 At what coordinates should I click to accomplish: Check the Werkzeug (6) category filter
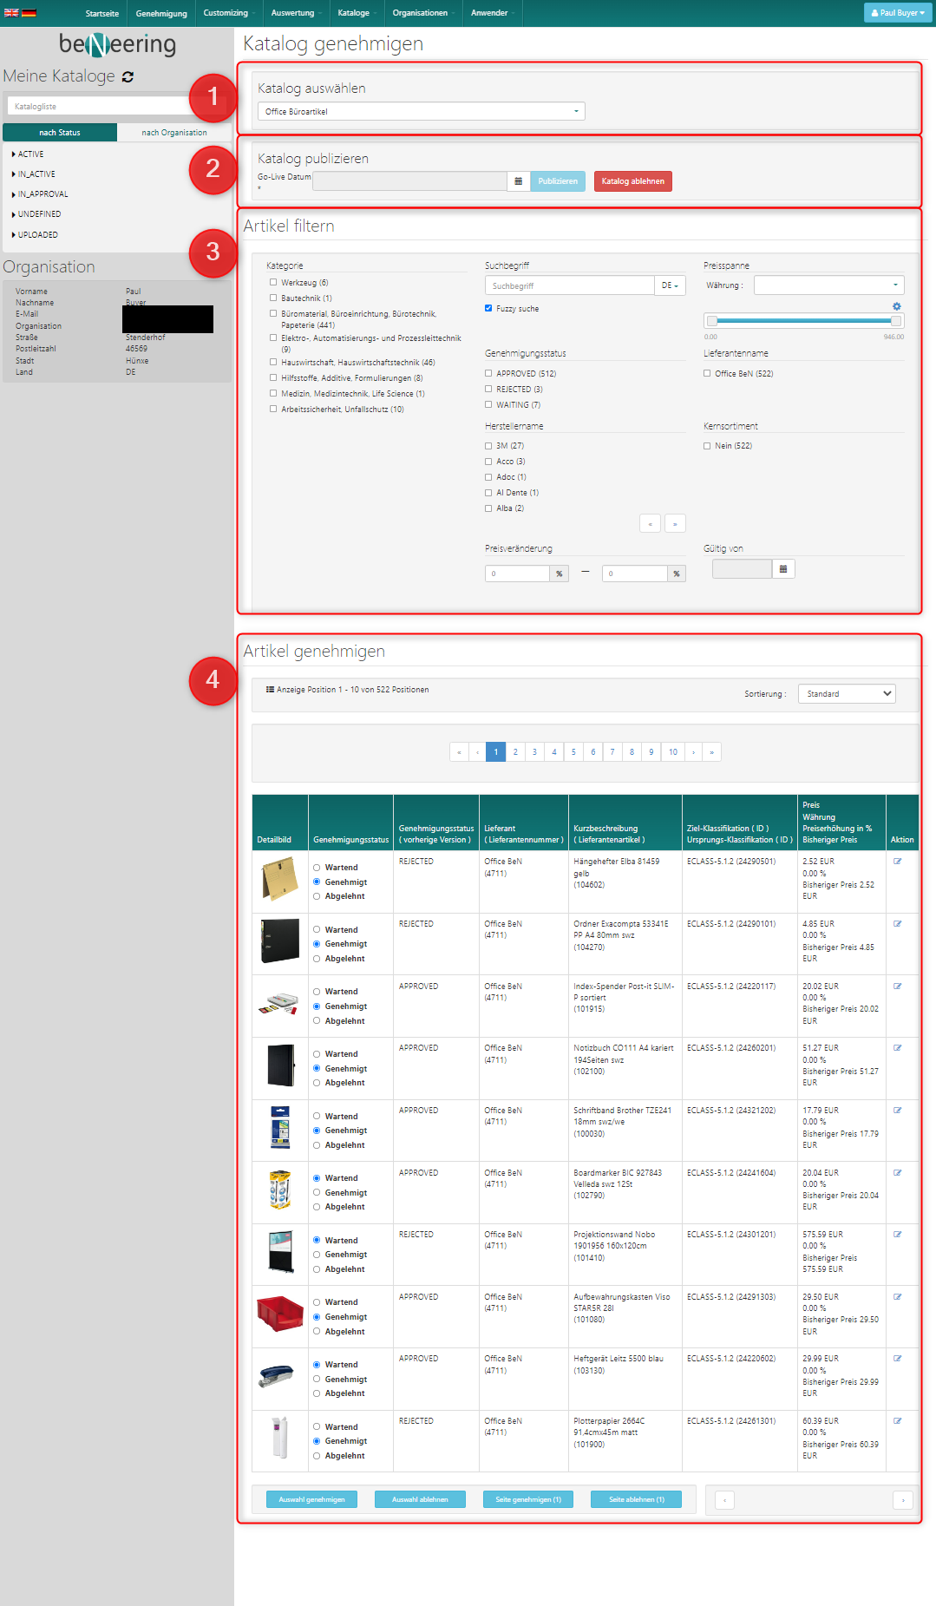point(273,282)
